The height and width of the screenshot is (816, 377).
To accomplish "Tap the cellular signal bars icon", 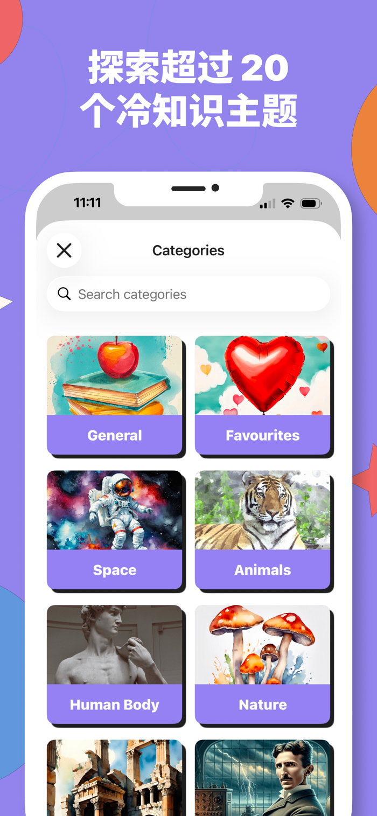I will click(267, 204).
